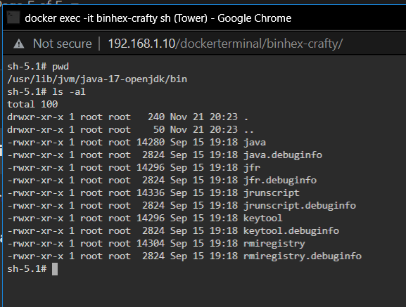Click the jrunscript file name
This screenshot has width=406, height=307.
point(272,193)
